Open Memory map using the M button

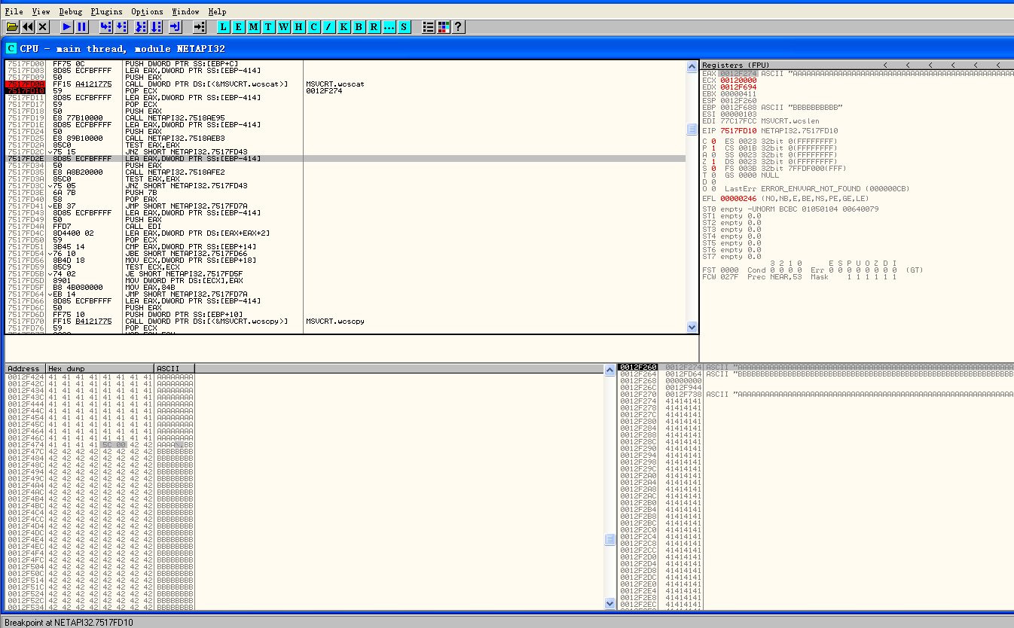(253, 27)
